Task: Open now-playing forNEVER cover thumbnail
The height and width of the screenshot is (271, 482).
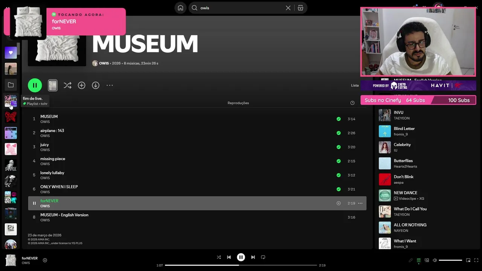Action: tap(11, 260)
